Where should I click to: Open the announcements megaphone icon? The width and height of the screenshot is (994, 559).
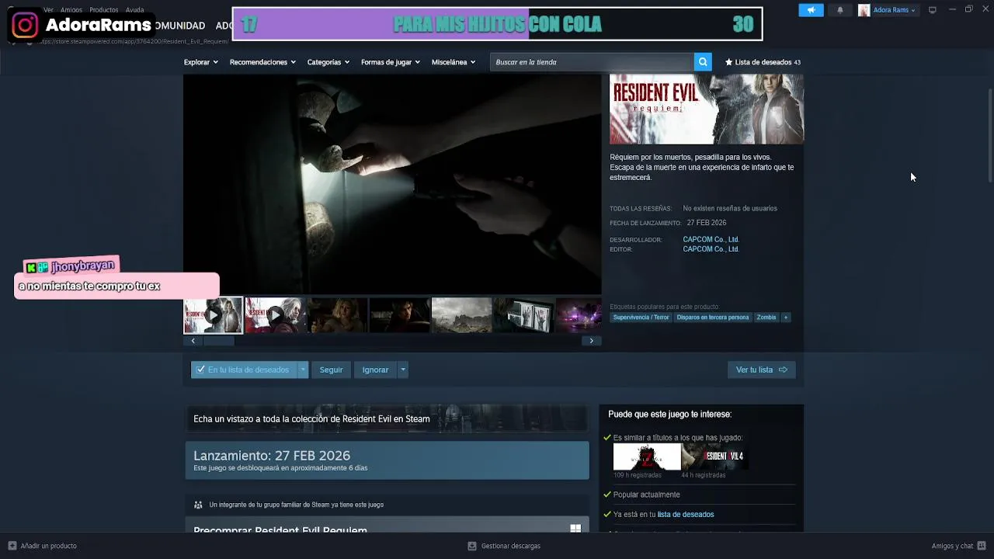pos(811,10)
